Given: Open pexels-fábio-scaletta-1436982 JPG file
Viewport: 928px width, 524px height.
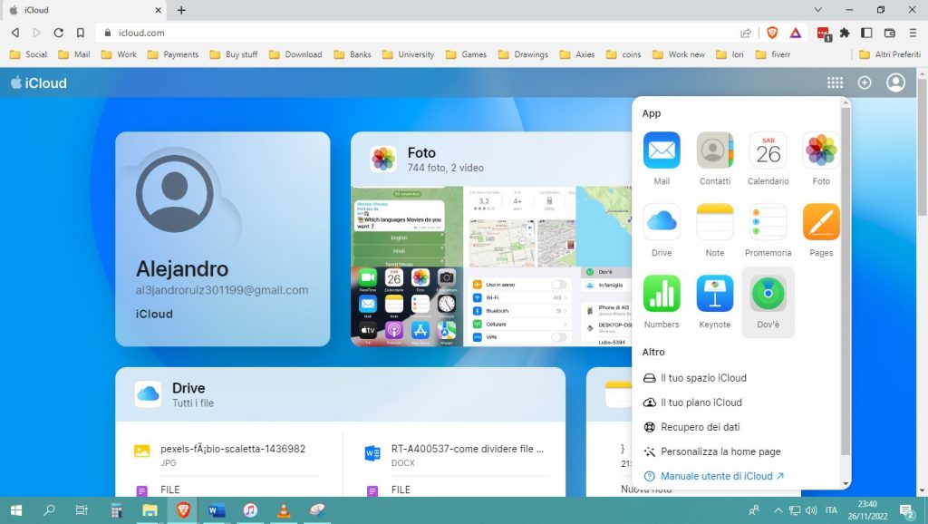Looking at the screenshot, I should pyautogui.click(x=232, y=450).
